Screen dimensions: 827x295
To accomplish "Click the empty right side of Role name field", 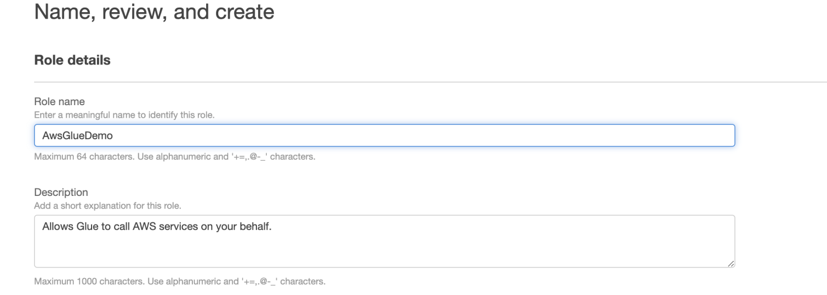I will click(606, 135).
